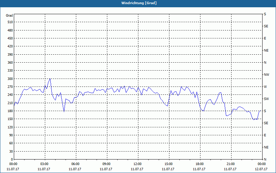Image resolution: width=276 pixels, height=173 pixels.
Task: Click the 06:00 time label
Action: pos(76,164)
